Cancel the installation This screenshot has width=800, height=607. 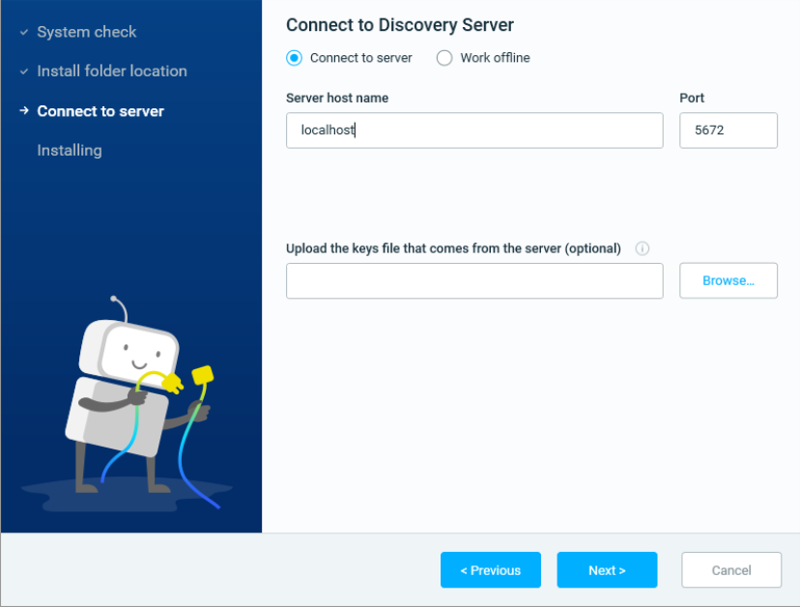pyautogui.click(x=731, y=569)
